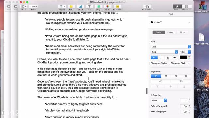Open document title Edited dropdown
Image resolution: width=209 pixels, height=118 pixels.
(123, 2)
